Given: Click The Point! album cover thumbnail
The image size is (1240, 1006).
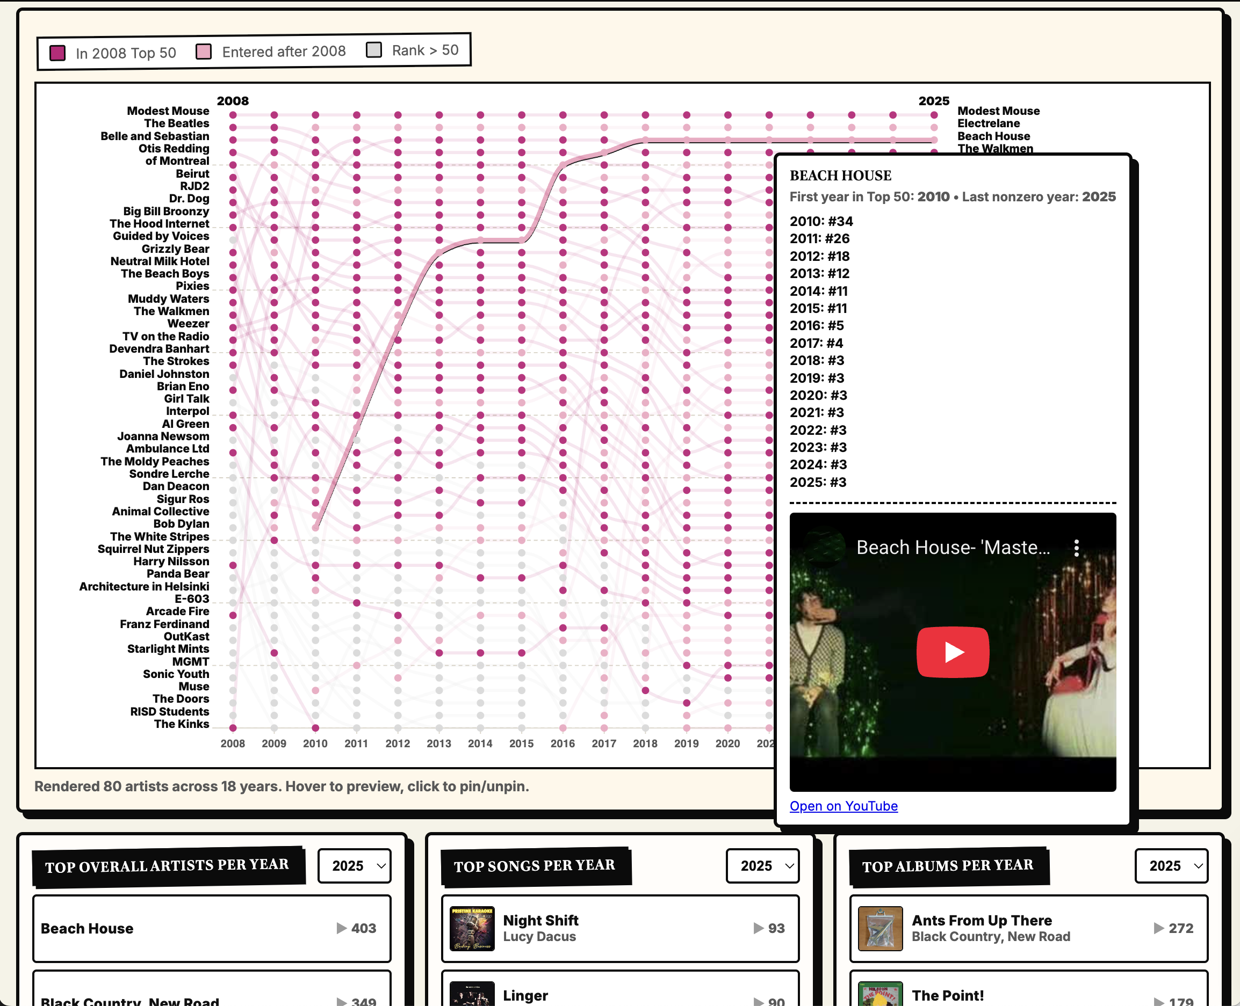Looking at the screenshot, I should [880, 993].
